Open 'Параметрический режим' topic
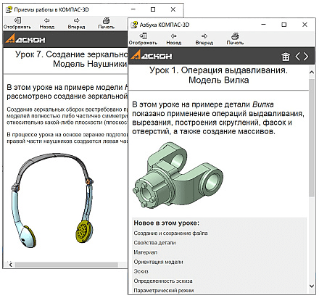This screenshot has width=319, height=298. pos(164,291)
